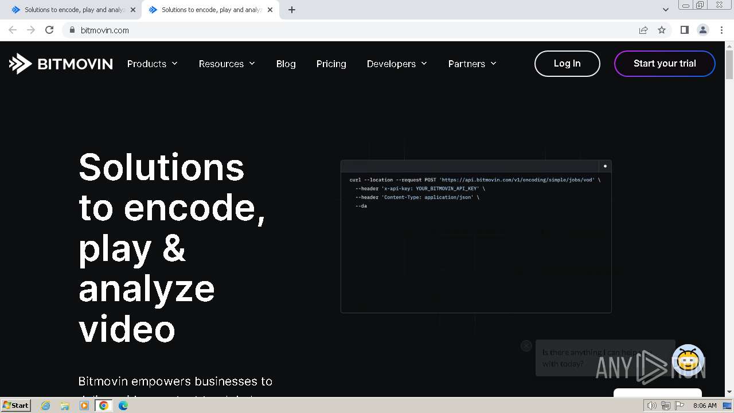Open media player icon in taskbar
The height and width of the screenshot is (413, 734).
(84, 406)
